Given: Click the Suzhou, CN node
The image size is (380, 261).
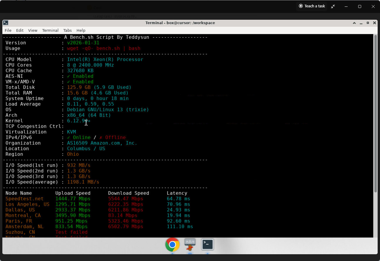Looking at the screenshot, I should [20, 232].
